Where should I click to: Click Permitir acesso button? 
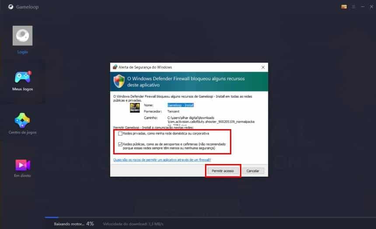coord(223,171)
